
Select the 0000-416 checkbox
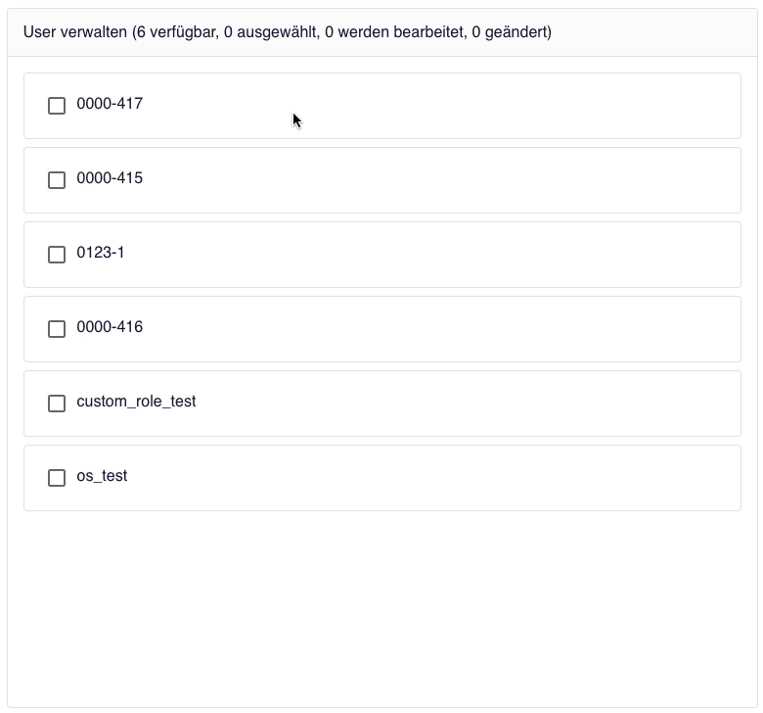[x=57, y=329]
